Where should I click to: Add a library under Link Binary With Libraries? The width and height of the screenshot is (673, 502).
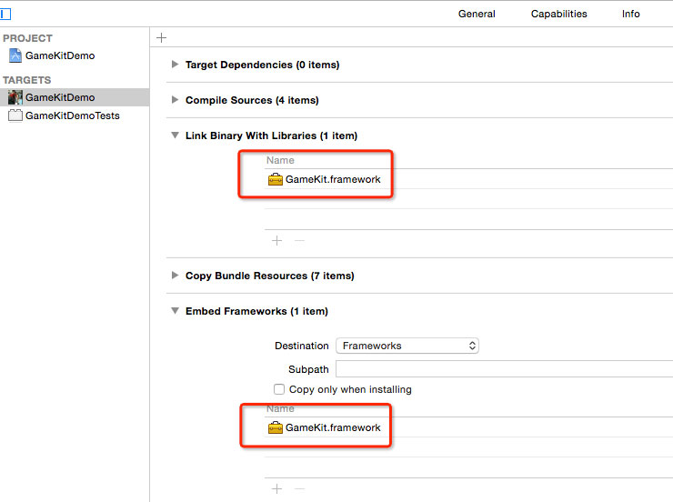click(x=277, y=241)
